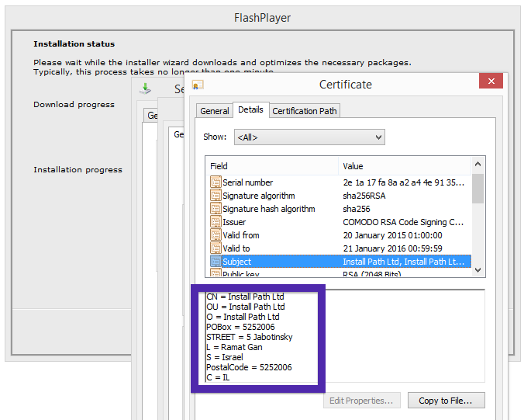The width and height of the screenshot is (531, 420).
Task: Click the Serial number field icon
Action: coord(216,182)
